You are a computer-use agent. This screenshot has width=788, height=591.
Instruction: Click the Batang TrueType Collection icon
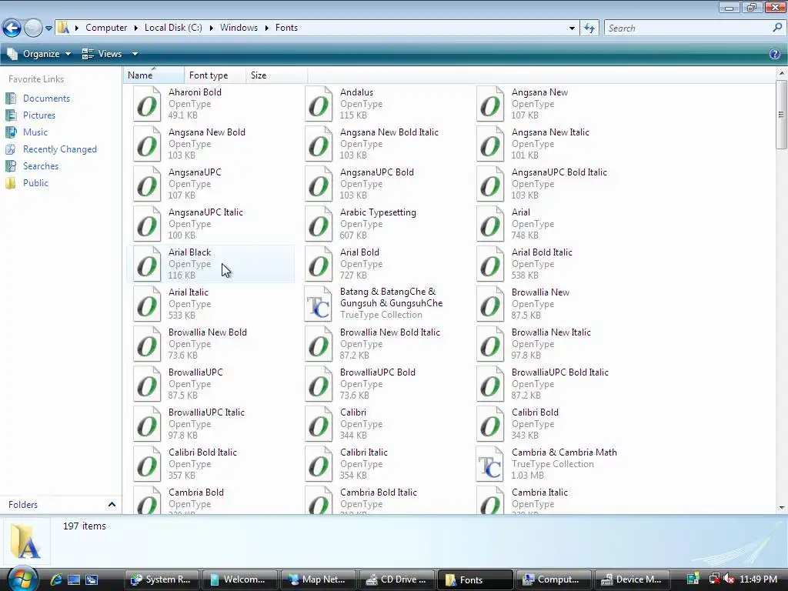click(x=319, y=304)
